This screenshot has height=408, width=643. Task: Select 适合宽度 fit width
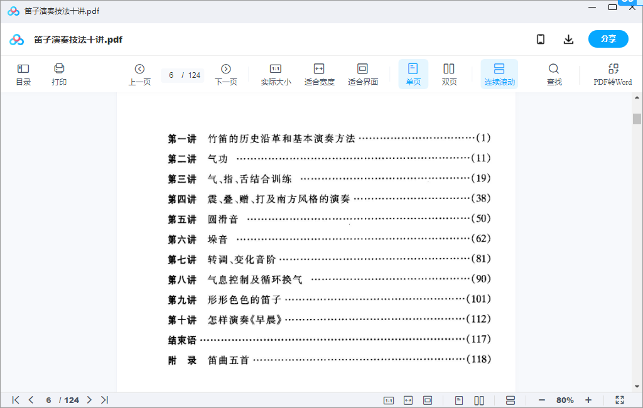(x=319, y=74)
